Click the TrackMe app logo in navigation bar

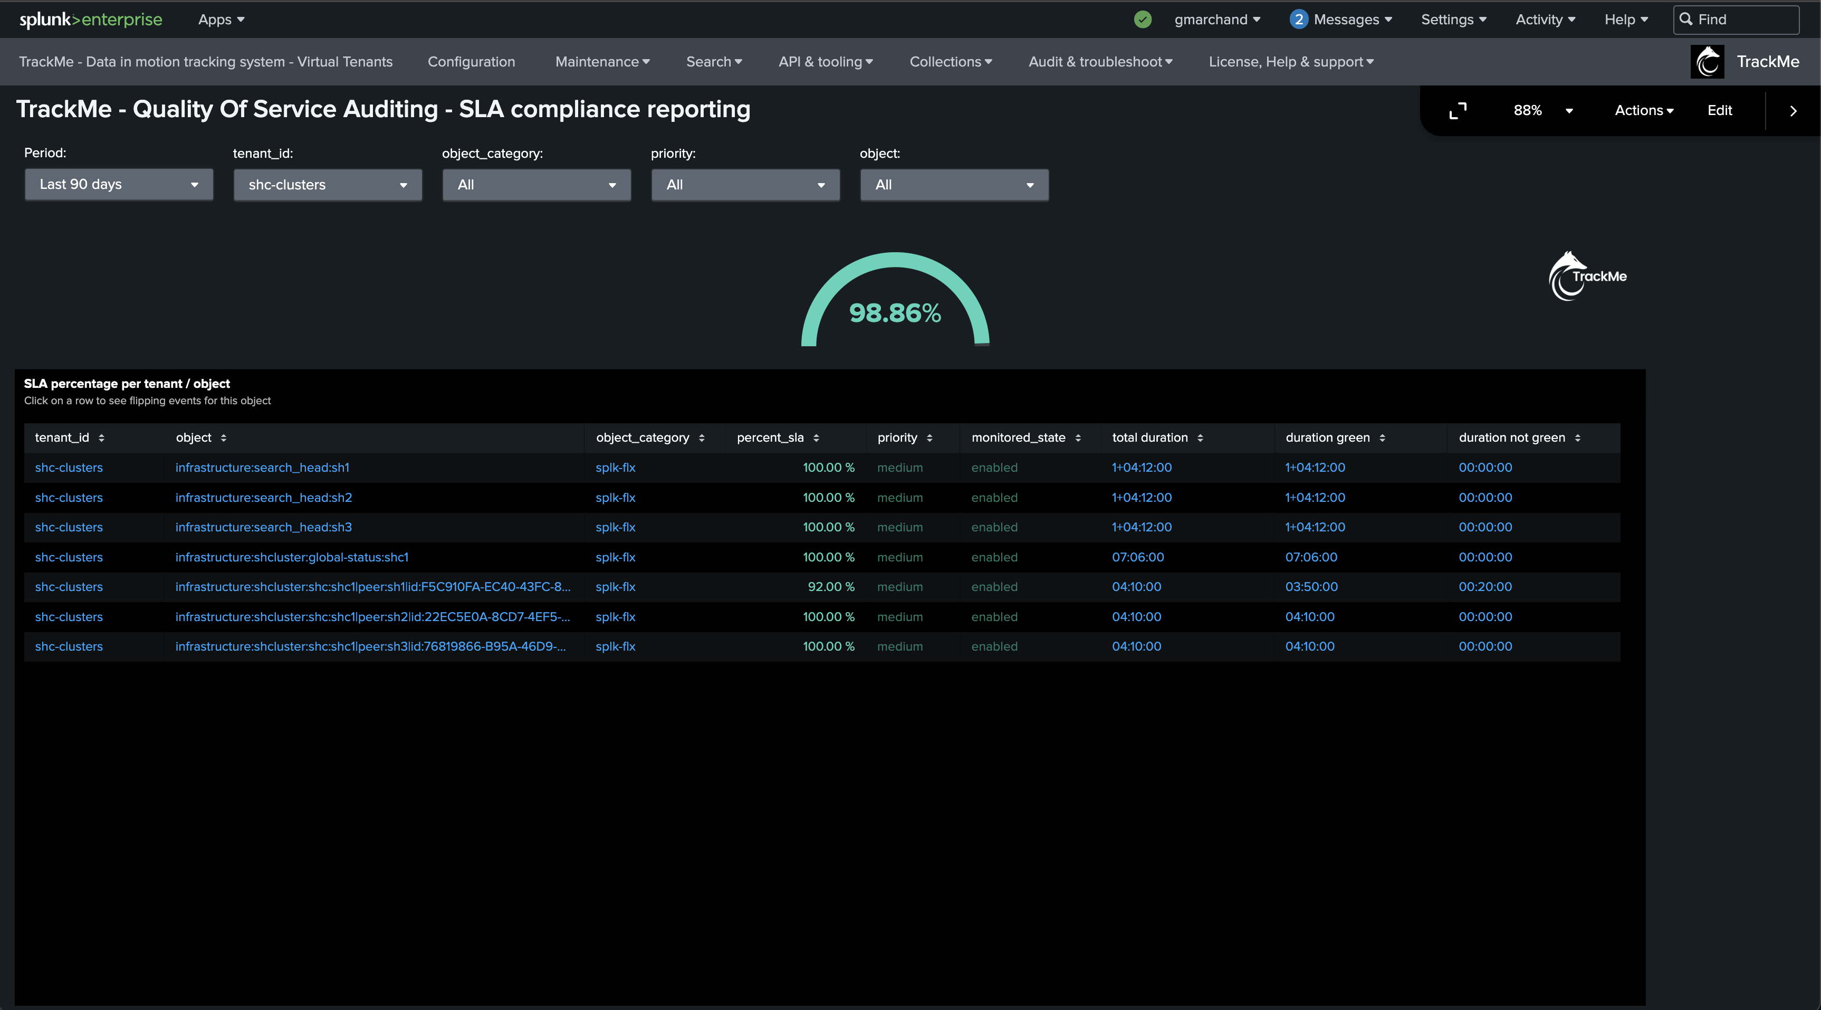pos(1707,62)
